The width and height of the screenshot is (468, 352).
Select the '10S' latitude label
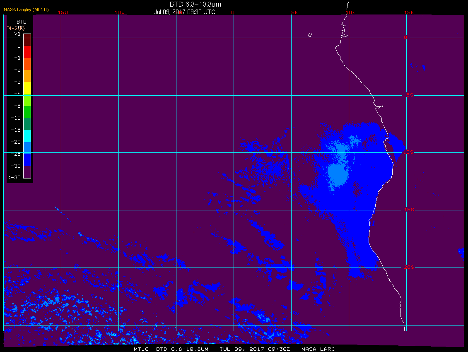[408, 152]
